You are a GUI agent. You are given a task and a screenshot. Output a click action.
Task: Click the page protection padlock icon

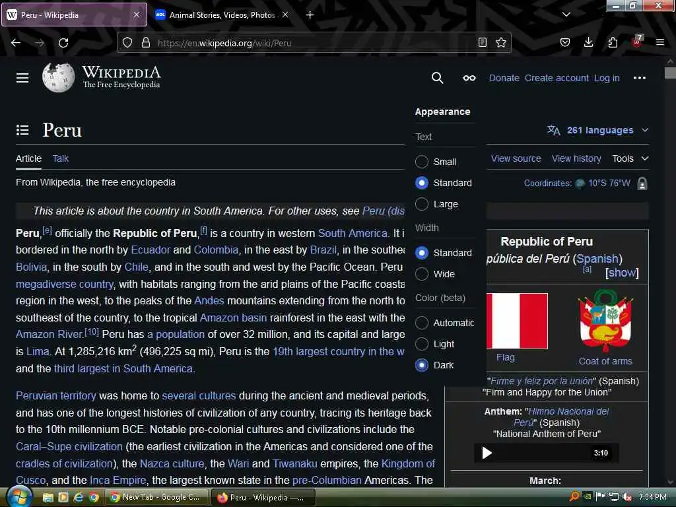pyautogui.click(x=642, y=184)
